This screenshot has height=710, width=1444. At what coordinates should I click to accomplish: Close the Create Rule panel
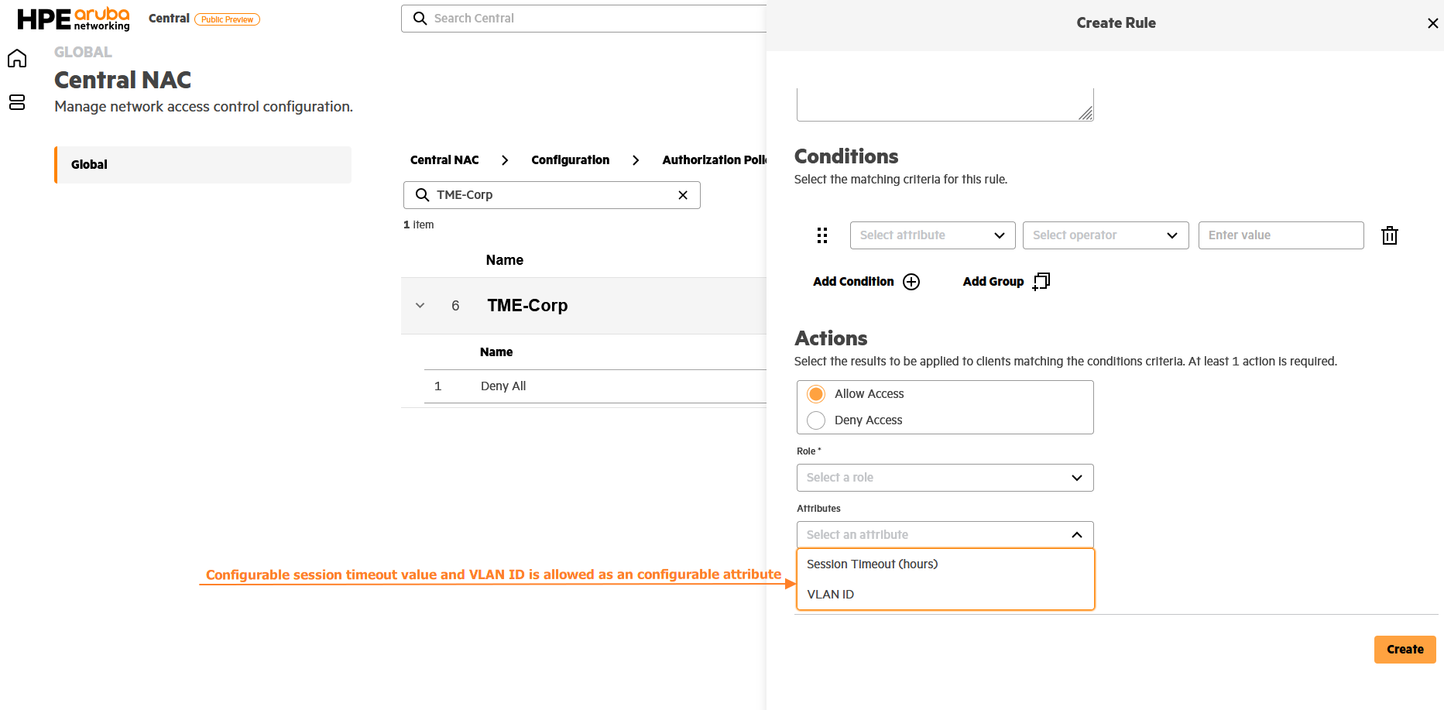[x=1433, y=23]
